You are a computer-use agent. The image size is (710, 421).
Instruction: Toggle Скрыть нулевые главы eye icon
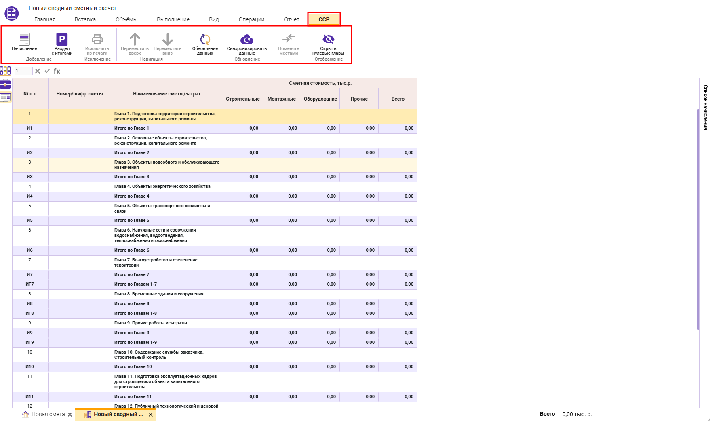pos(328,39)
